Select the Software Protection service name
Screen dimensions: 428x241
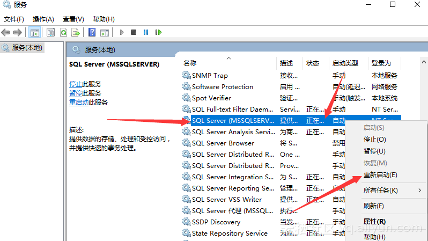point(223,86)
